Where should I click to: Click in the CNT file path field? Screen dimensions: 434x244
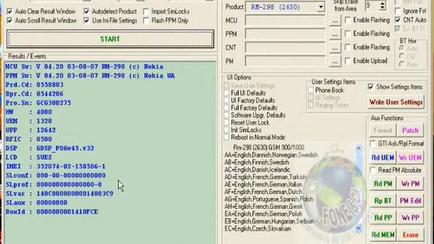(285, 48)
